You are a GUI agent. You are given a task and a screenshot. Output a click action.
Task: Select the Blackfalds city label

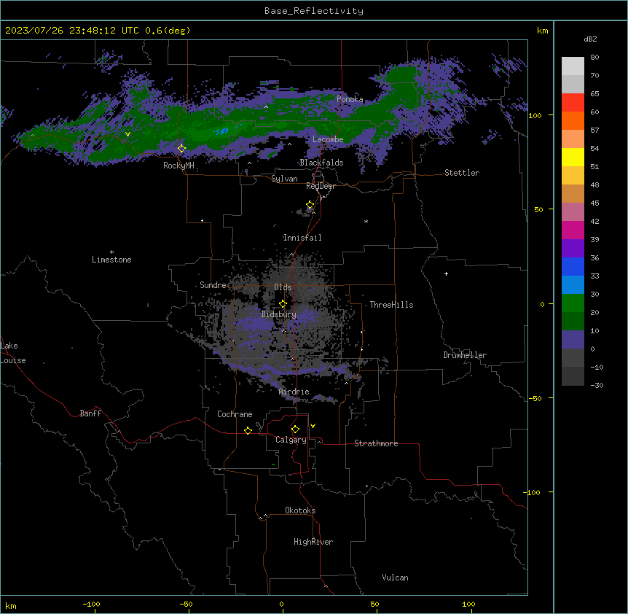click(x=321, y=163)
